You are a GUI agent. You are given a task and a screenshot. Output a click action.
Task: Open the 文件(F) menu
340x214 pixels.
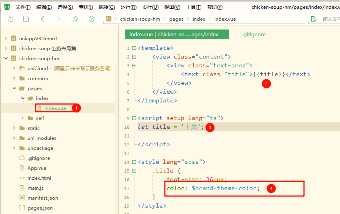(x=23, y=7)
